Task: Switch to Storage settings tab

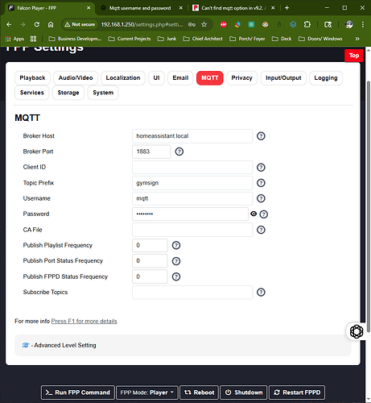Action: [x=68, y=93]
